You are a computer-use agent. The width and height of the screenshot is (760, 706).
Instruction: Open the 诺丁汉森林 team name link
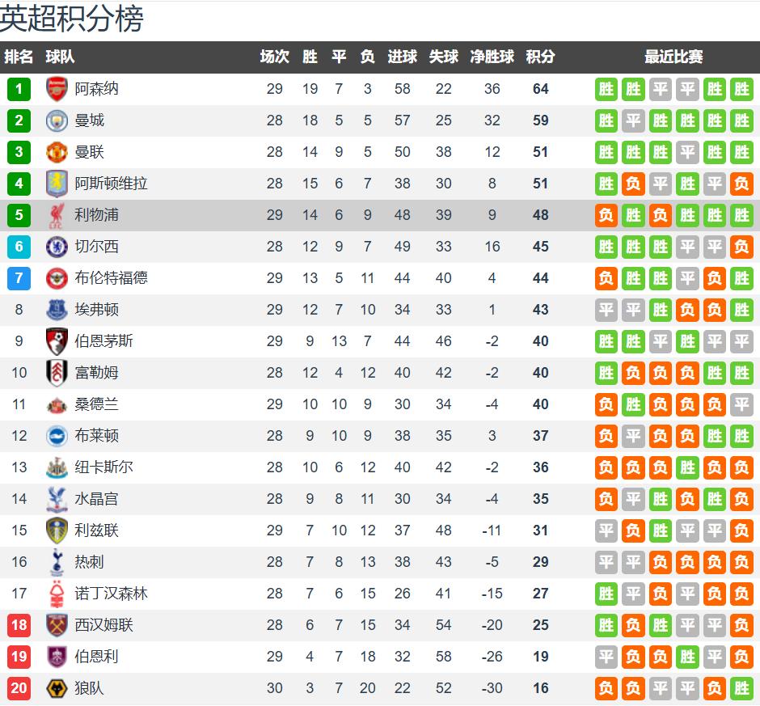(111, 594)
